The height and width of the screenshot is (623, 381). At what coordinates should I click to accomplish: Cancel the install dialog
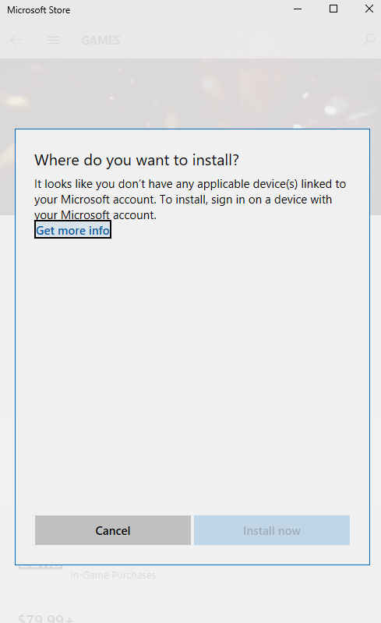click(113, 530)
